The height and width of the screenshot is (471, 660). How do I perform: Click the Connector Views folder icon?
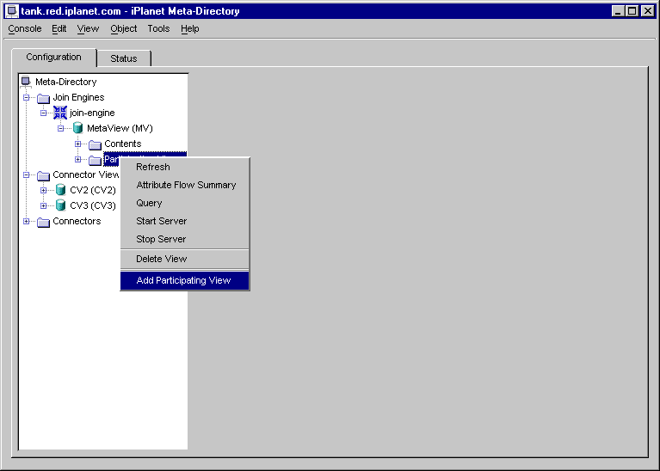[43, 175]
